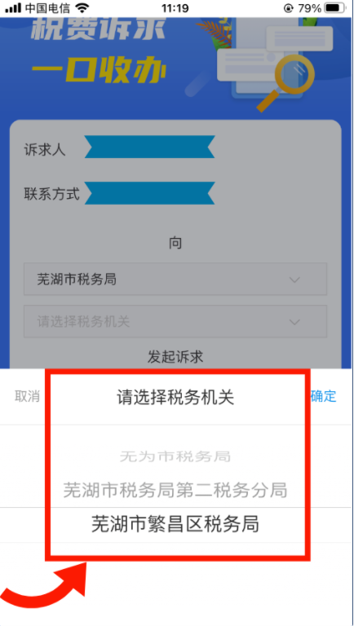
Task: Tap the cellular signal bars icon
Action: [13, 7]
